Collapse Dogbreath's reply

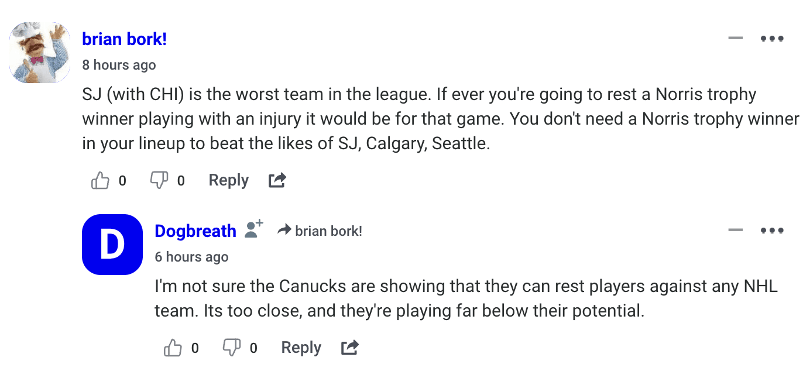735,230
